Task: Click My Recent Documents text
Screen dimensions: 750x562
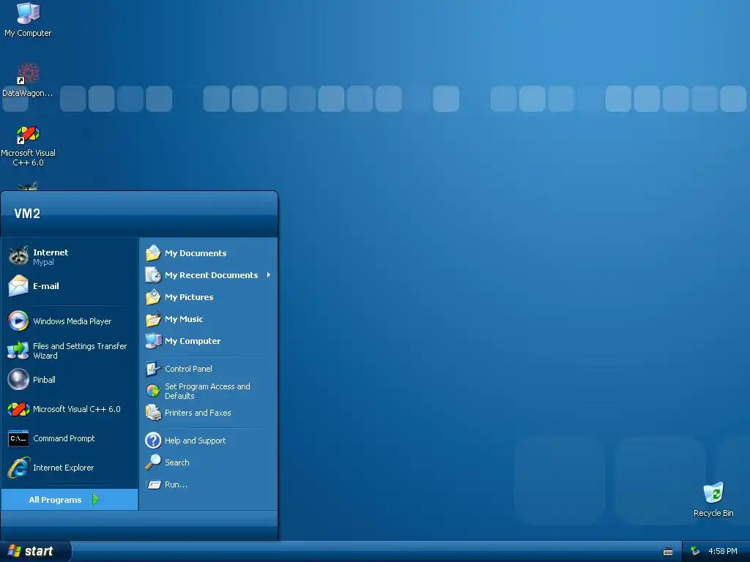Action: pos(212,275)
